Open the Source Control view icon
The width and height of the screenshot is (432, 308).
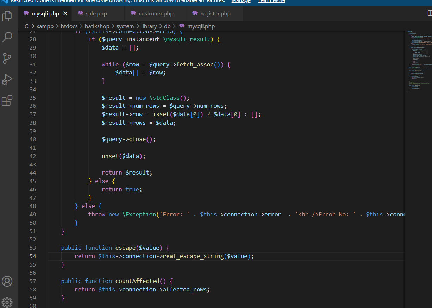tap(7, 58)
